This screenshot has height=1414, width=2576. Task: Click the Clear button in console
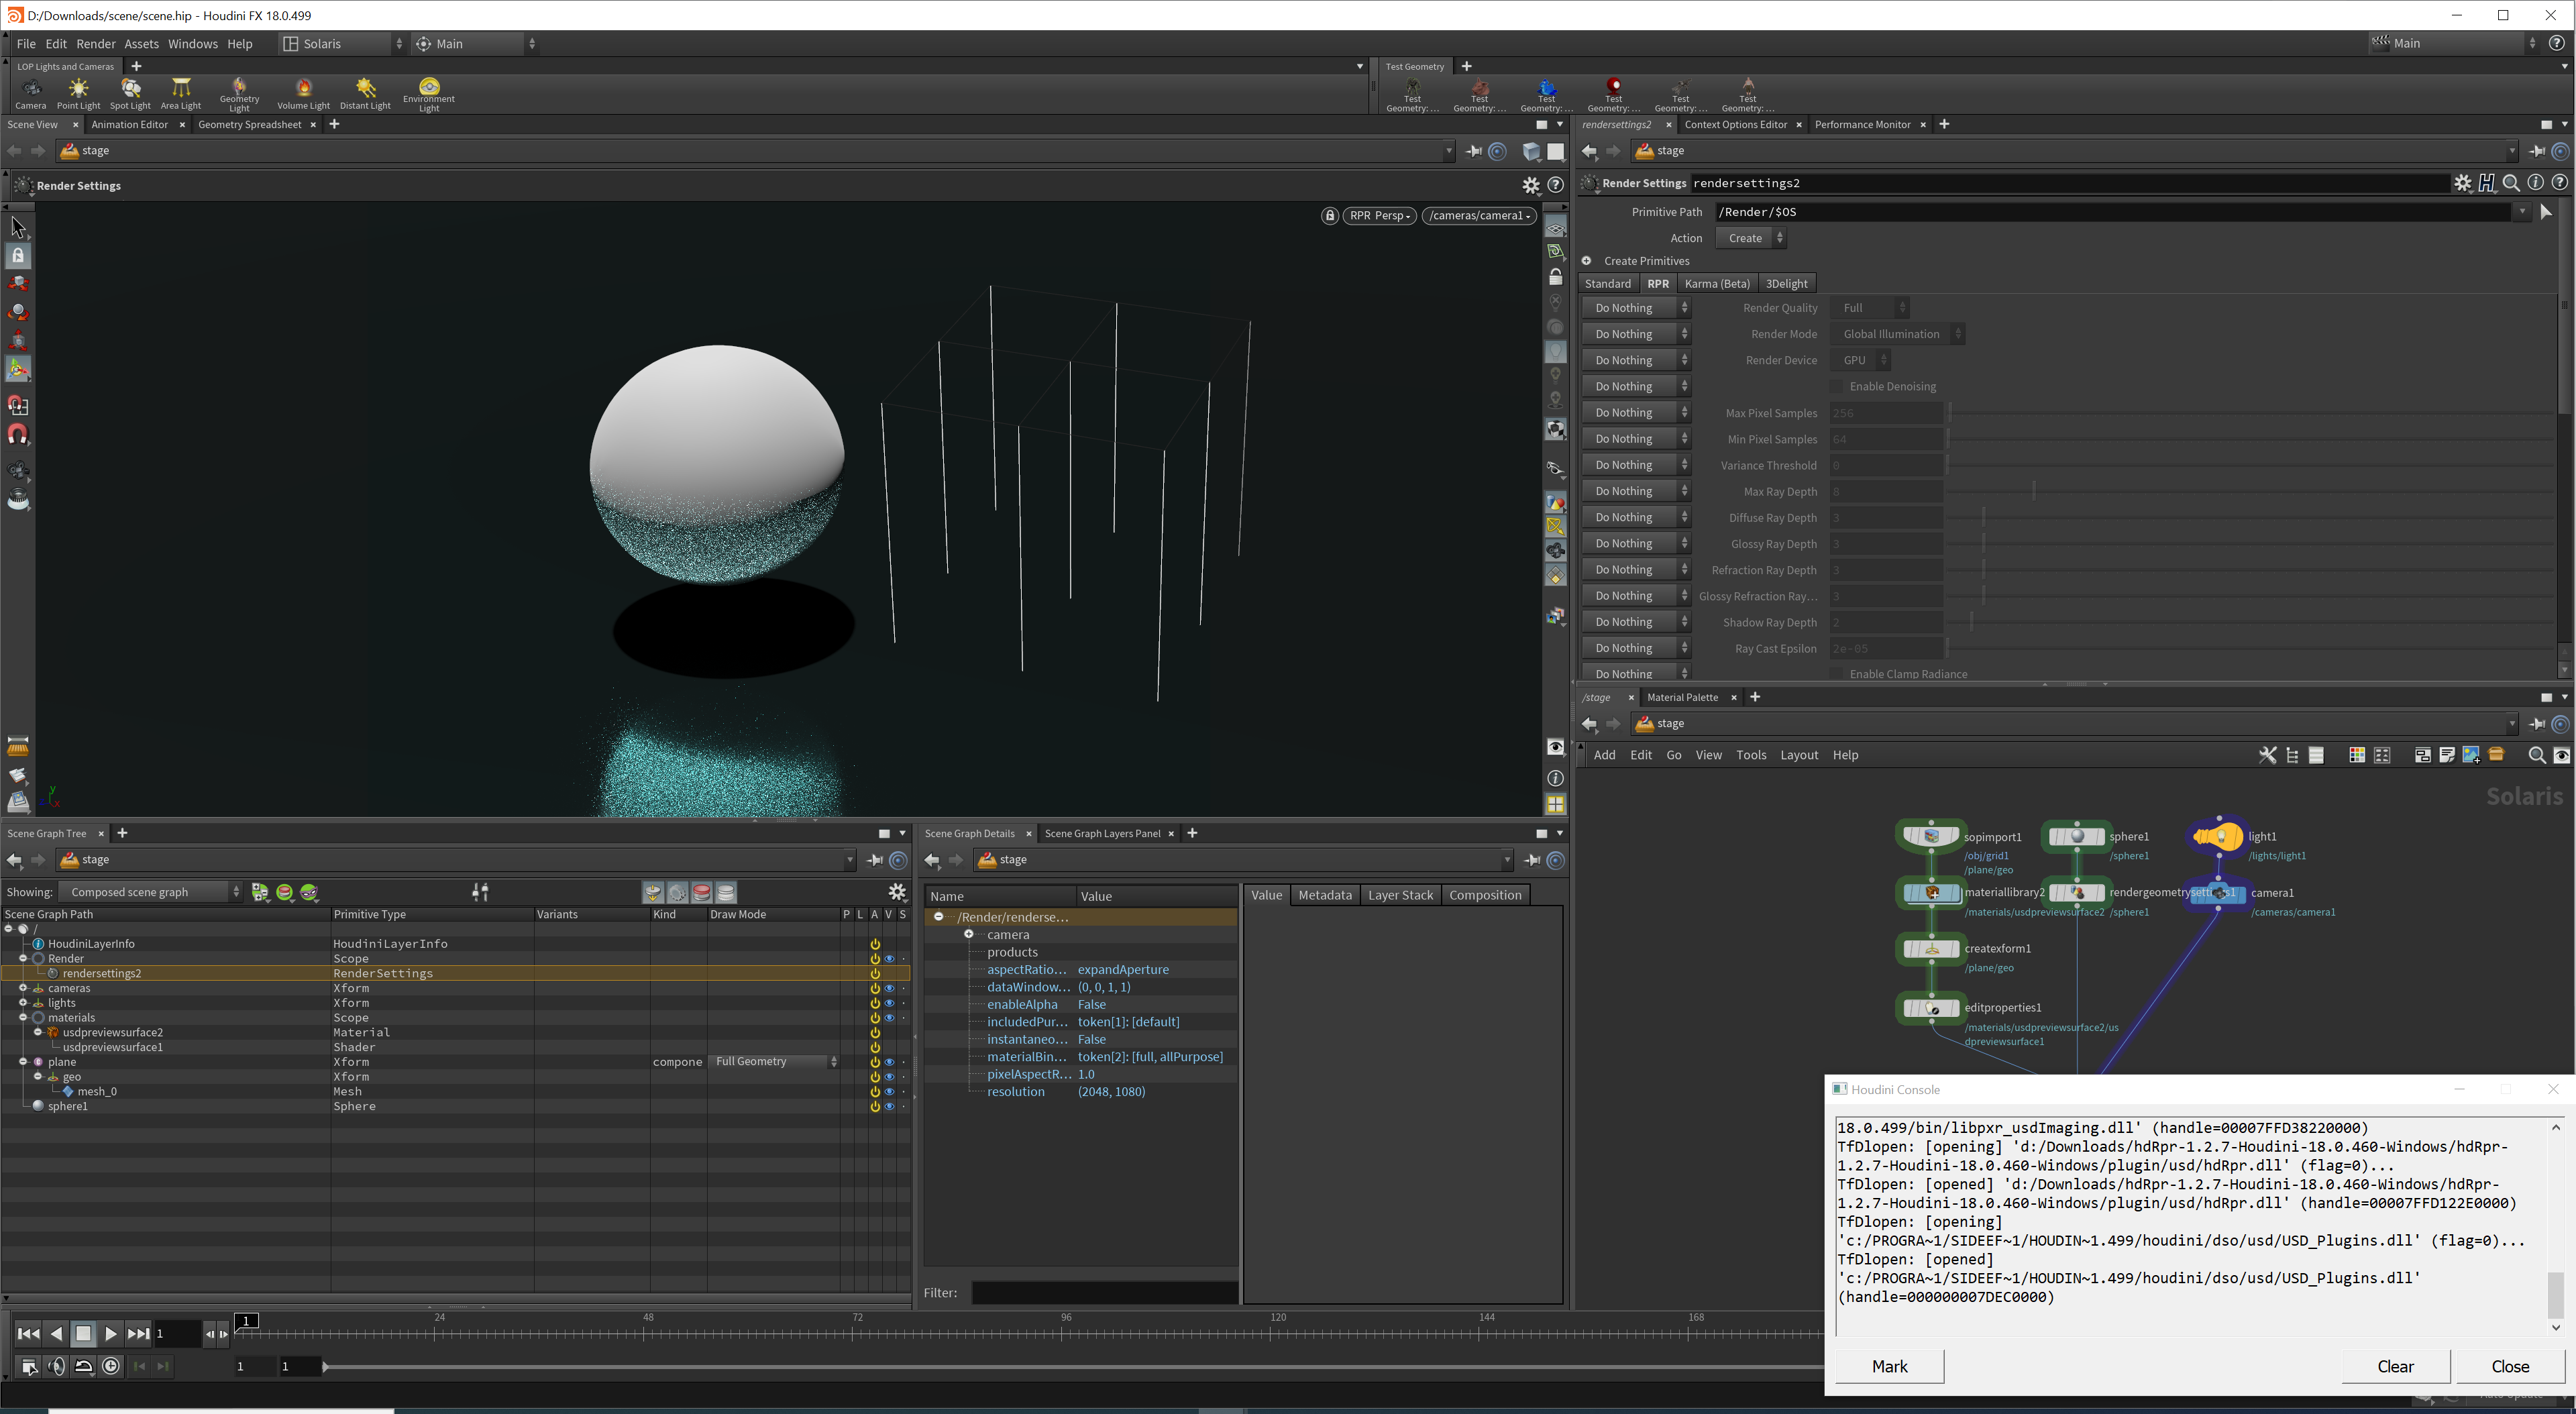(2395, 1366)
